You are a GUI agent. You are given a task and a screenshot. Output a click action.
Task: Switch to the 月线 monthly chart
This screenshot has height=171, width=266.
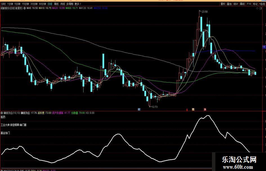pos(62,4)
